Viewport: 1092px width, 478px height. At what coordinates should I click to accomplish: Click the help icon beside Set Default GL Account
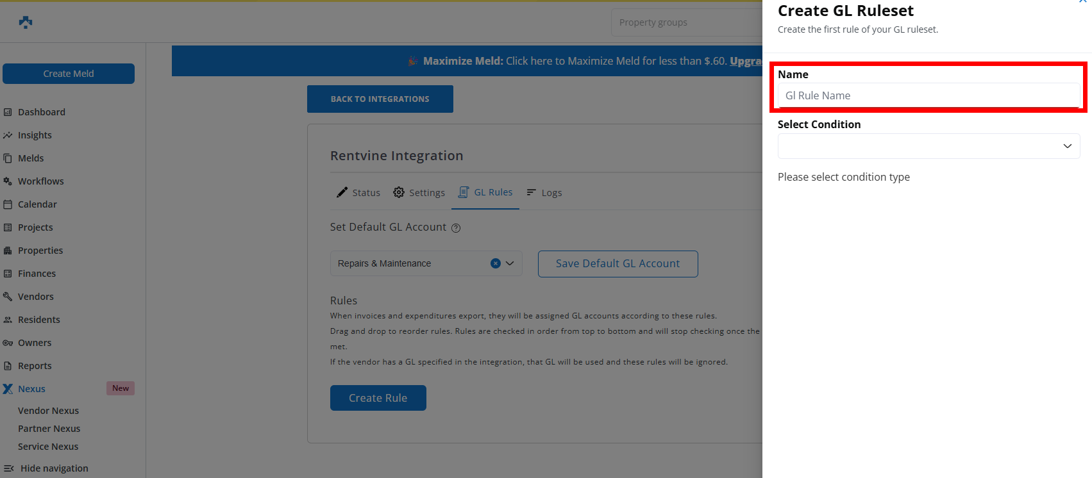click(x=456, y=228)
